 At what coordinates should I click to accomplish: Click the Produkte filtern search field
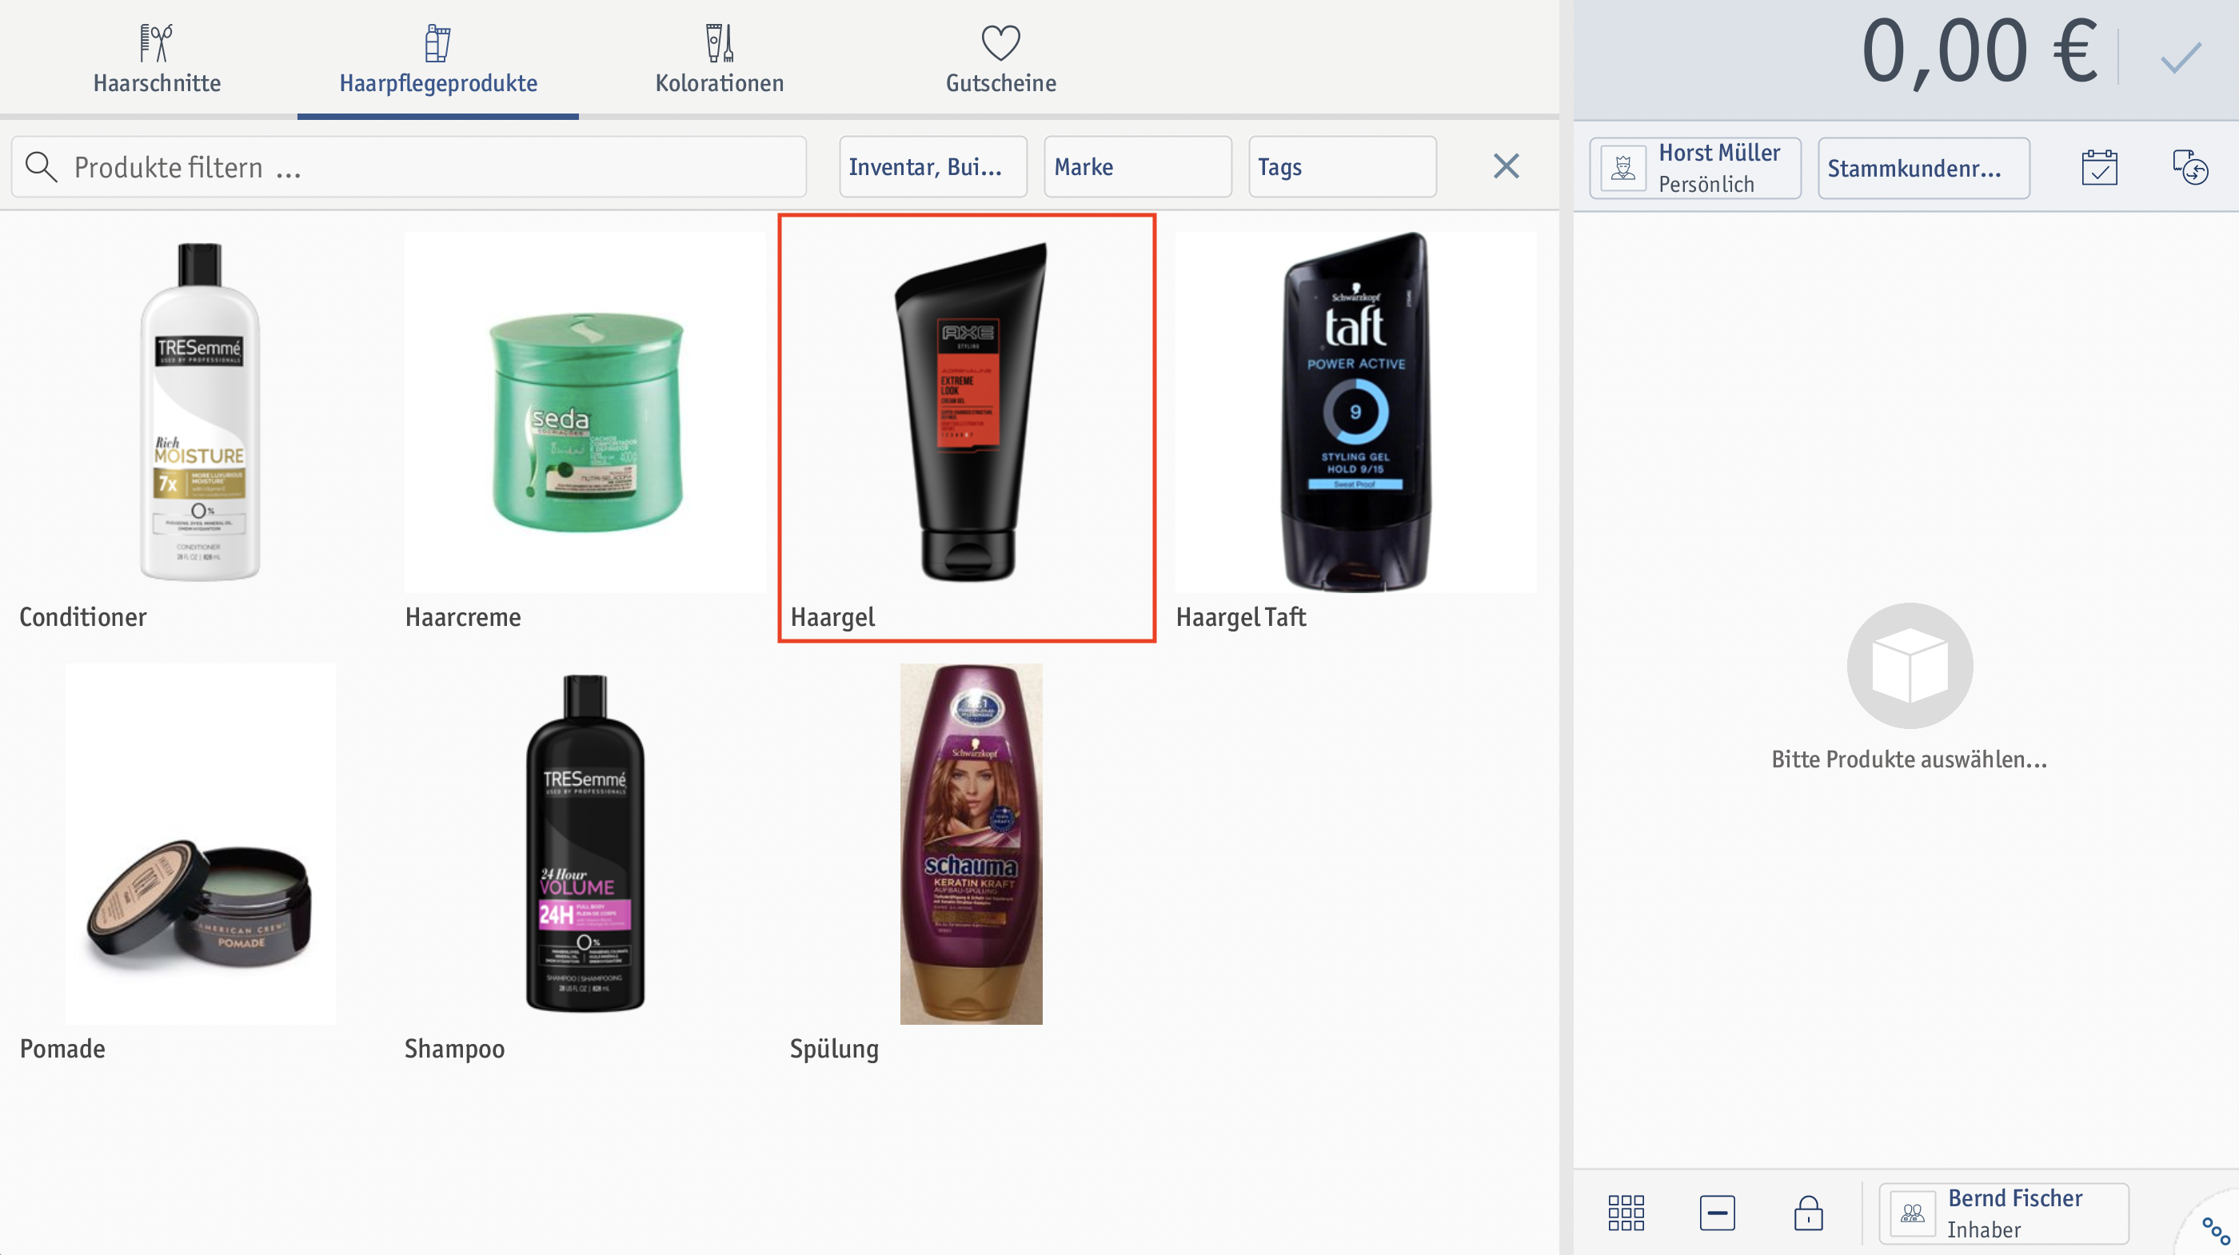(x=409, y=167)
